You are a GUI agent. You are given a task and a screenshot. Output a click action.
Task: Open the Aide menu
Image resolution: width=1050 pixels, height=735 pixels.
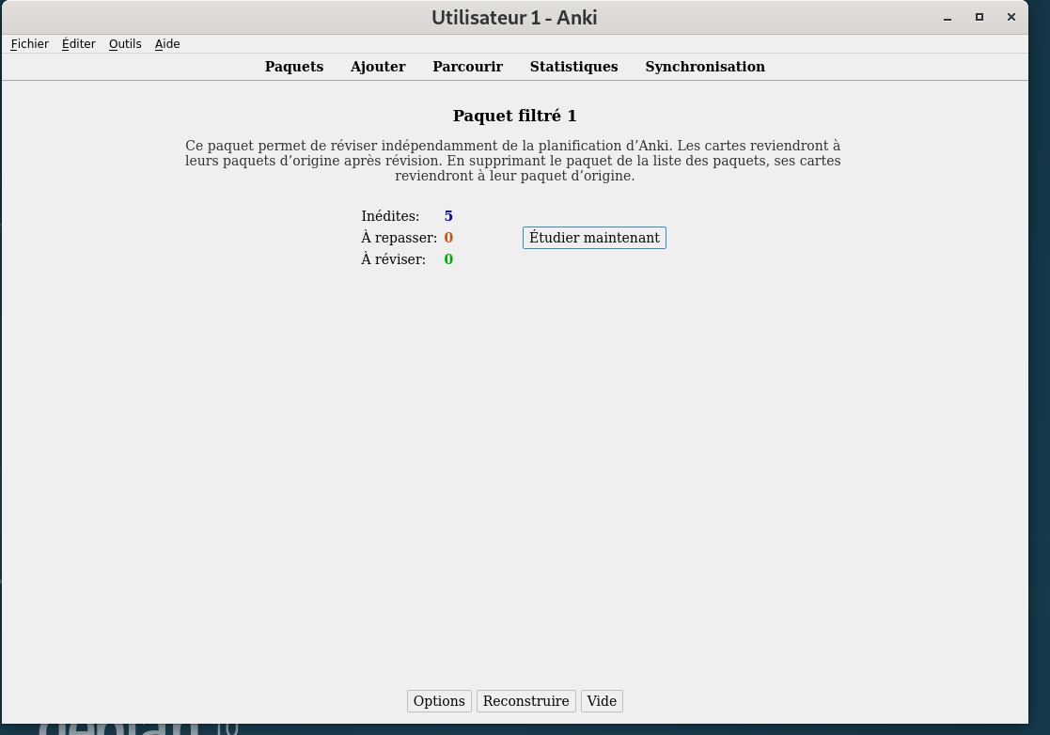(x=167, y=44)
